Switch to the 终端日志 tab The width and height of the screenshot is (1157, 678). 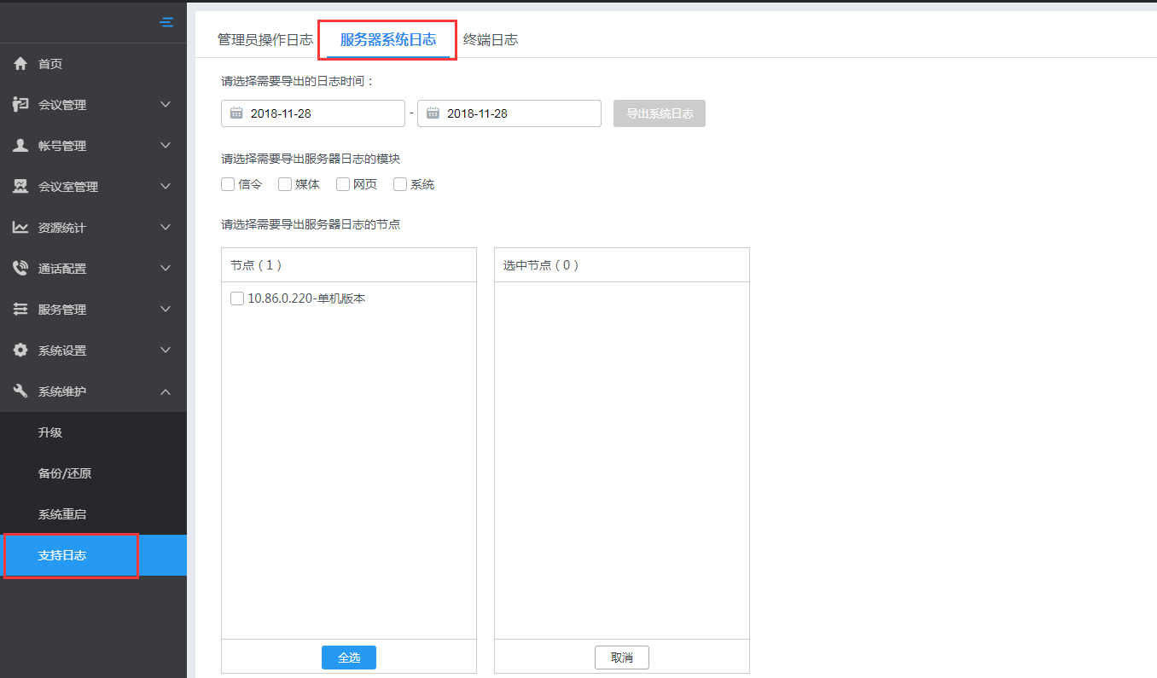[491, 39]
